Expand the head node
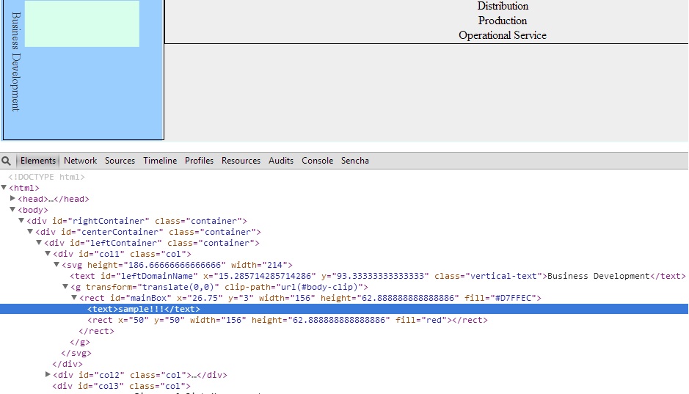The image size is (689, 394). [x=12, y=199]
